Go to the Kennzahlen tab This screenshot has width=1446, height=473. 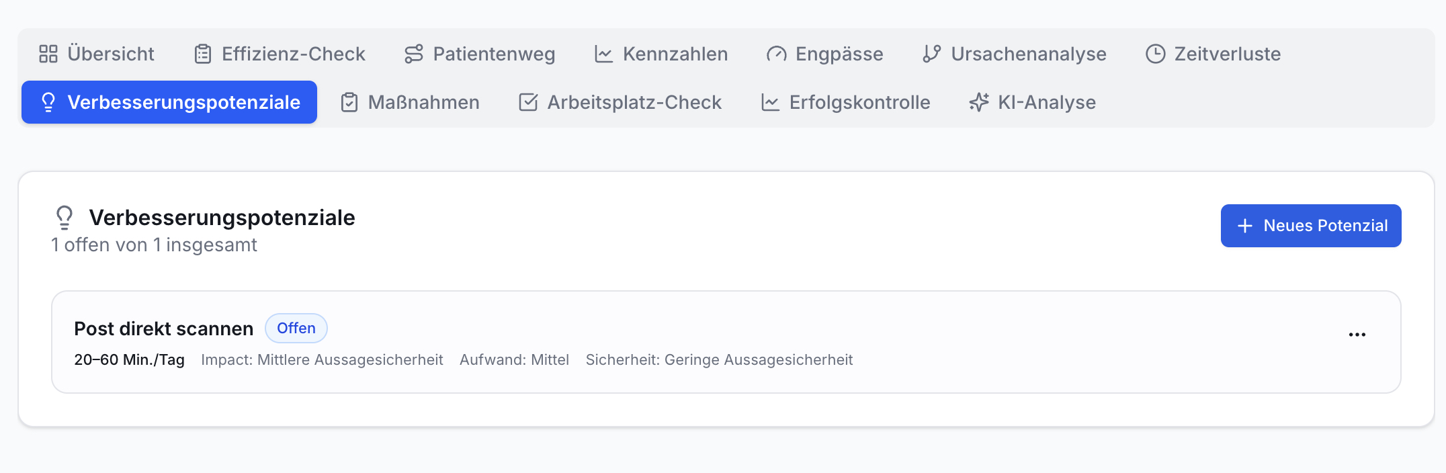[x=661, y=54]
